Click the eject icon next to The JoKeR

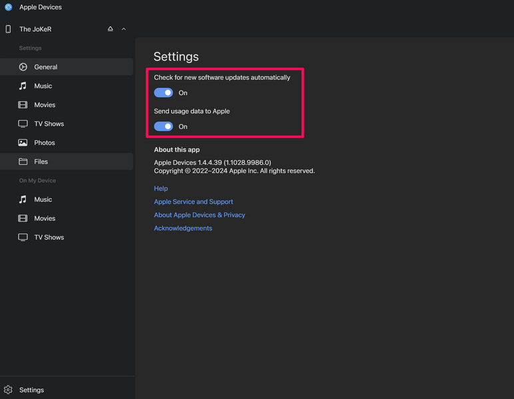[x=111, y=29]
